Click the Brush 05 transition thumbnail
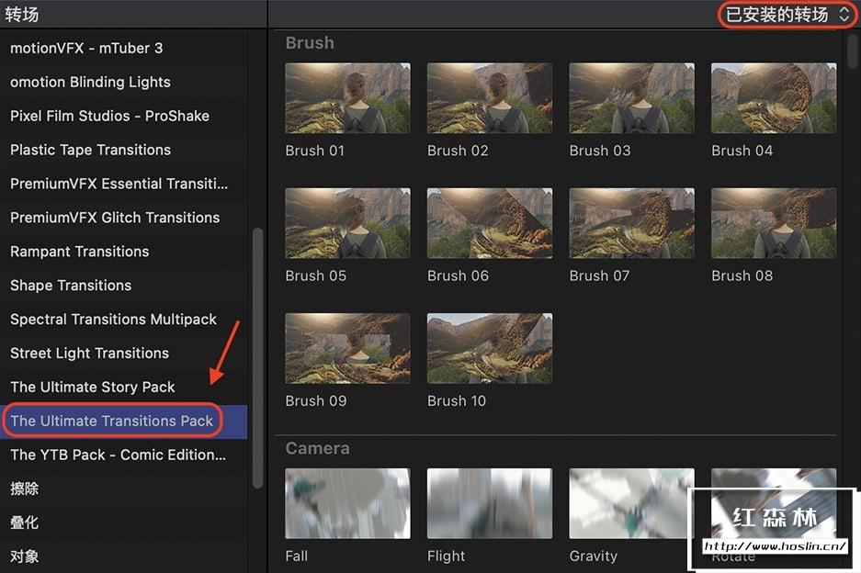This screenshot has width=861, height=573. (347, 223)
